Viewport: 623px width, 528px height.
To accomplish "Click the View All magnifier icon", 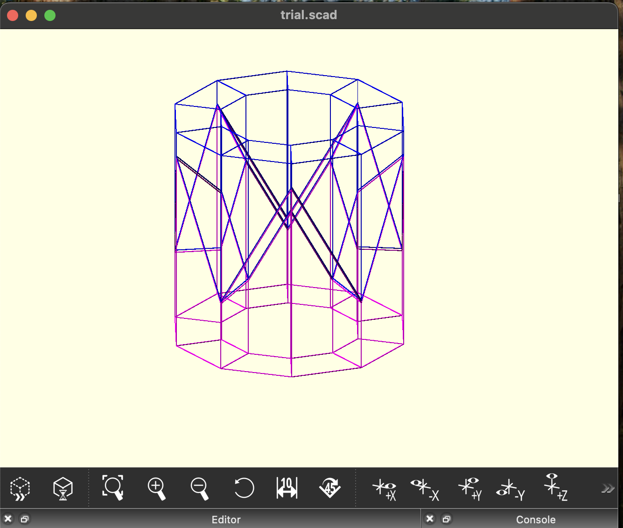I will point(113,488).
